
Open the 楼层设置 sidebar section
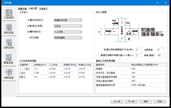point(9,29)
